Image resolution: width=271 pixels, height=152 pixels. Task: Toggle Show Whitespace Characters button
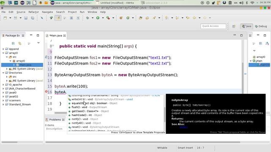[78, 18]
